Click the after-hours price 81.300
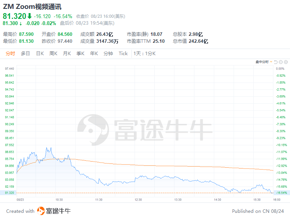The image size is (290, 219). pos(10,23)
